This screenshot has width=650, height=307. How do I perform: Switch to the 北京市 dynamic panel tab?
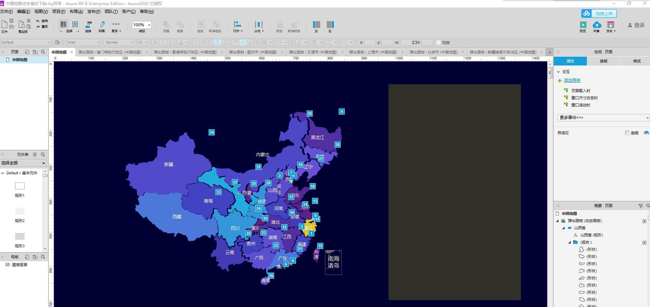[433, 52]
